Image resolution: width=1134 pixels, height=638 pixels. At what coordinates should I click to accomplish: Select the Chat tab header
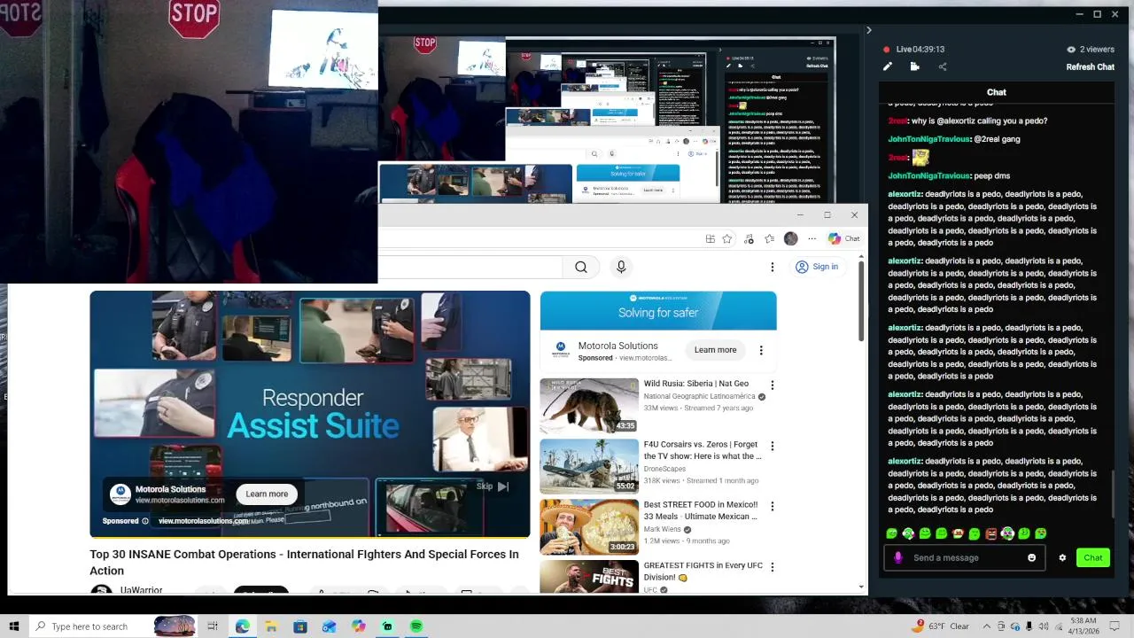coord(997,92)
